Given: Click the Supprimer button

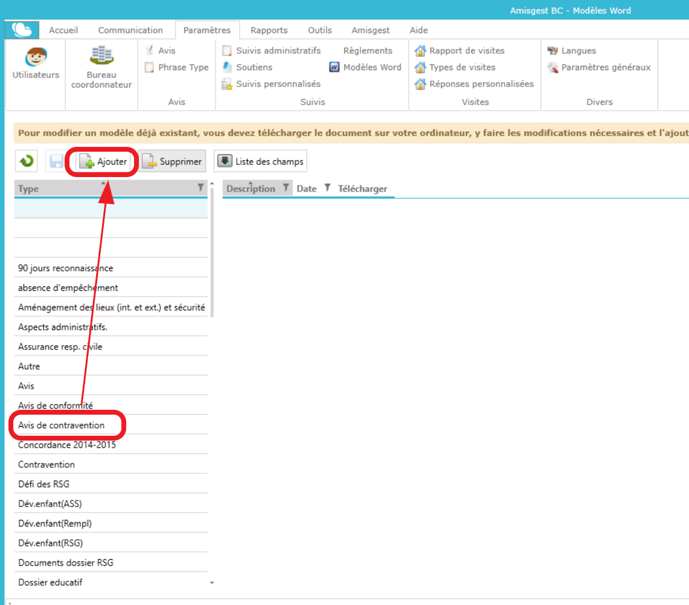Looking at the screenshot, I should click(172, 162).
